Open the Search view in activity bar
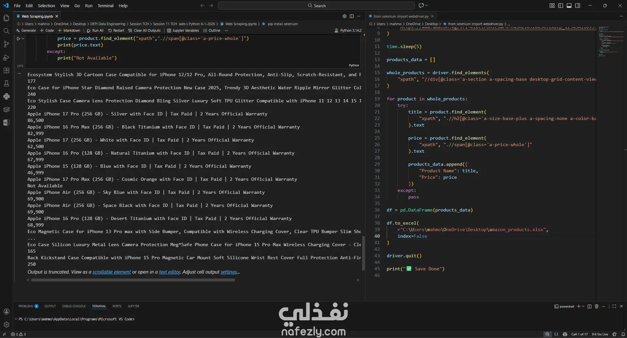627x338 pixels. pos(6,31)
